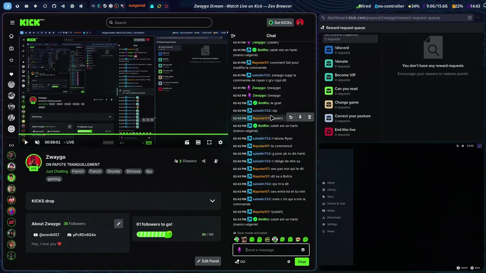Select the fps tag
This screenshot has height=273, width=486.
149,171
